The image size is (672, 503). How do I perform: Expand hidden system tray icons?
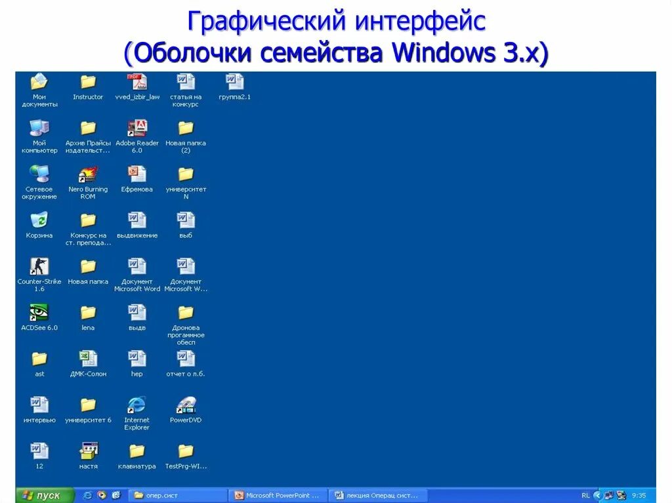[597, 495]
